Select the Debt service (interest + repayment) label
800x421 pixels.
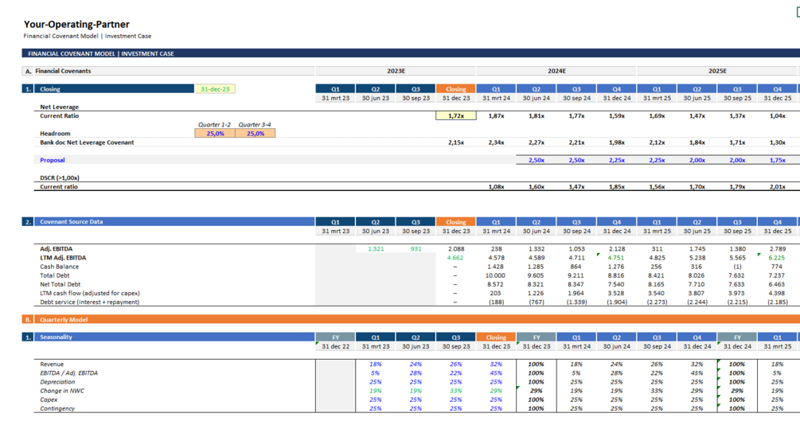click(89, 302)
